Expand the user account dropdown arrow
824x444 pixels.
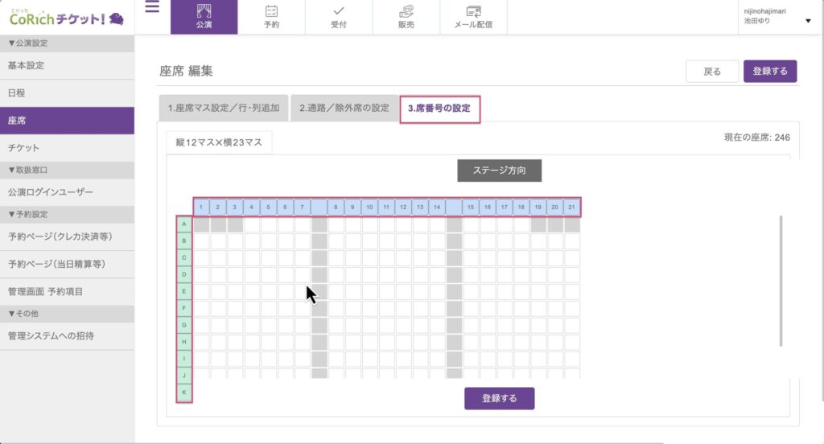(808, 21)
